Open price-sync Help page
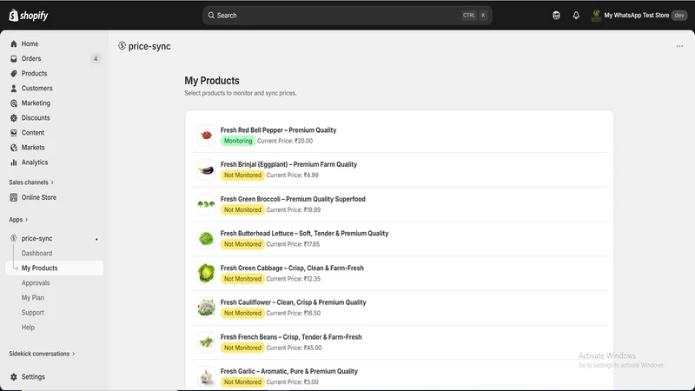695x391 pixels. (x=28, y=328)
